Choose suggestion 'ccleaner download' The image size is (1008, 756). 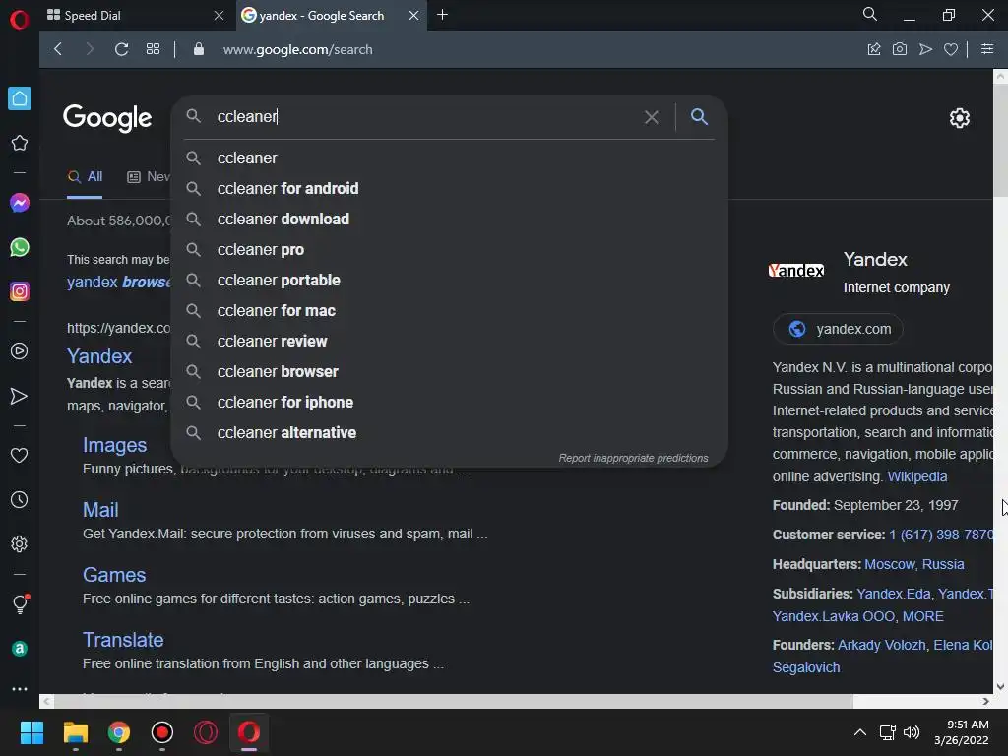click(x=449, y=220)
